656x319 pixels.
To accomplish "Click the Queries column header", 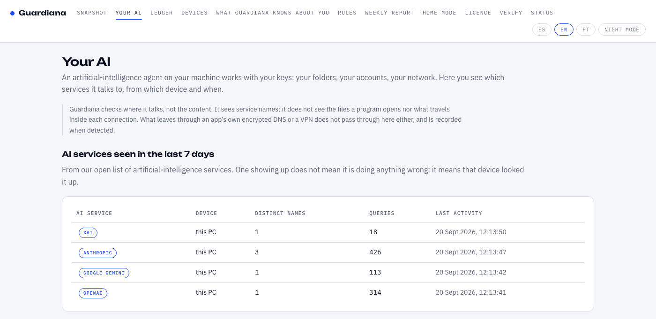I will coord(382,213).
